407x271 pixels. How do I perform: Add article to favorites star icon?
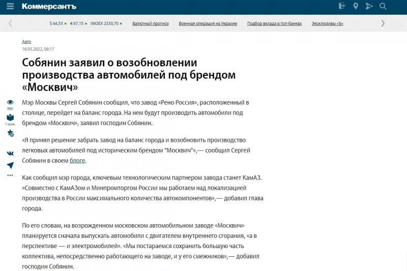pyautogui.click(x=10, y=133)
